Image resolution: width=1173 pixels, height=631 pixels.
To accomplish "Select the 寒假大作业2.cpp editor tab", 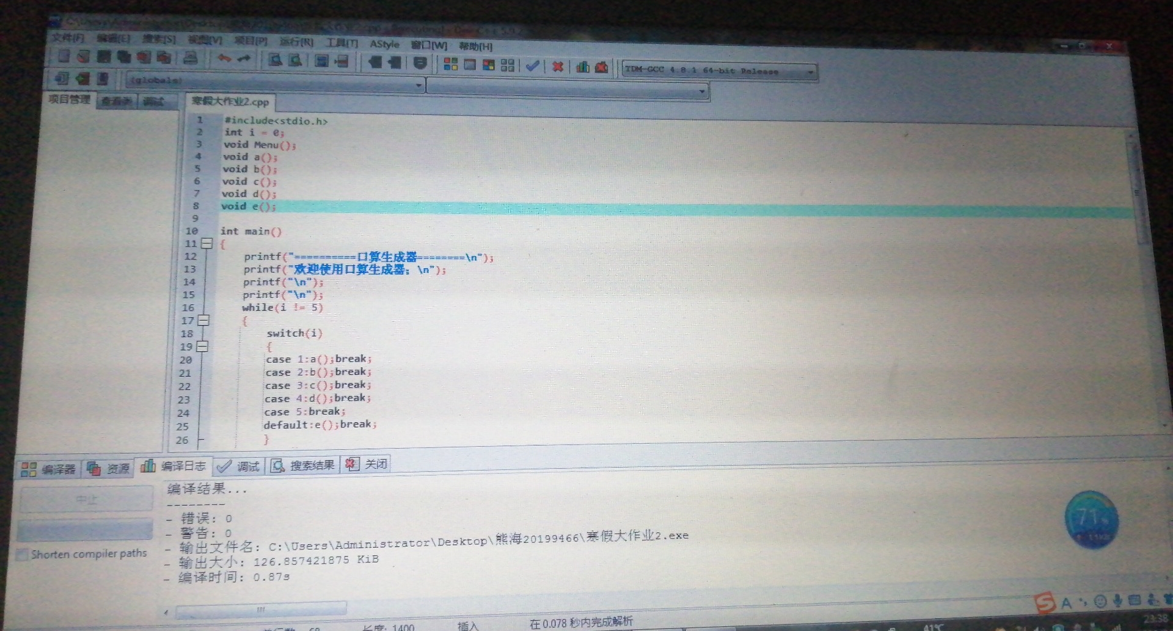I will click(230, 102).
